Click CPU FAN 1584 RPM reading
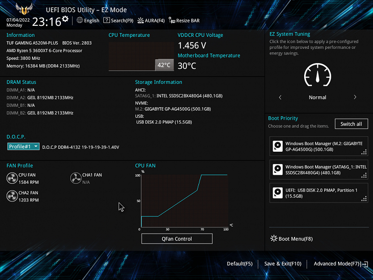This screenshot has height=280, width=373. tap(29, 182)
